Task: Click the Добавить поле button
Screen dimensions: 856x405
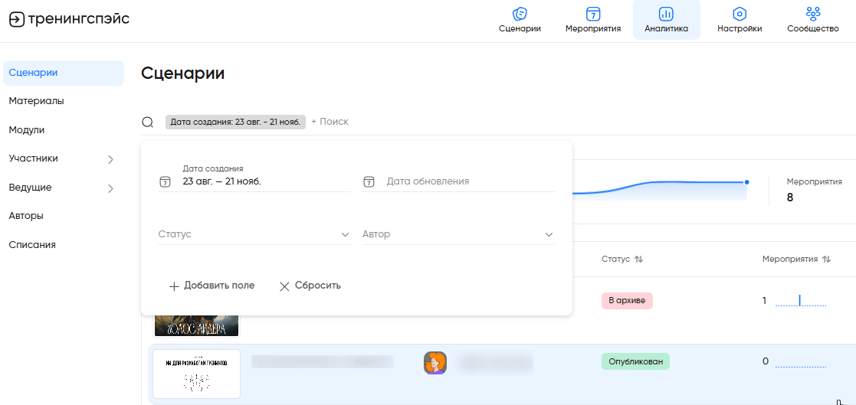Action: 212,286
